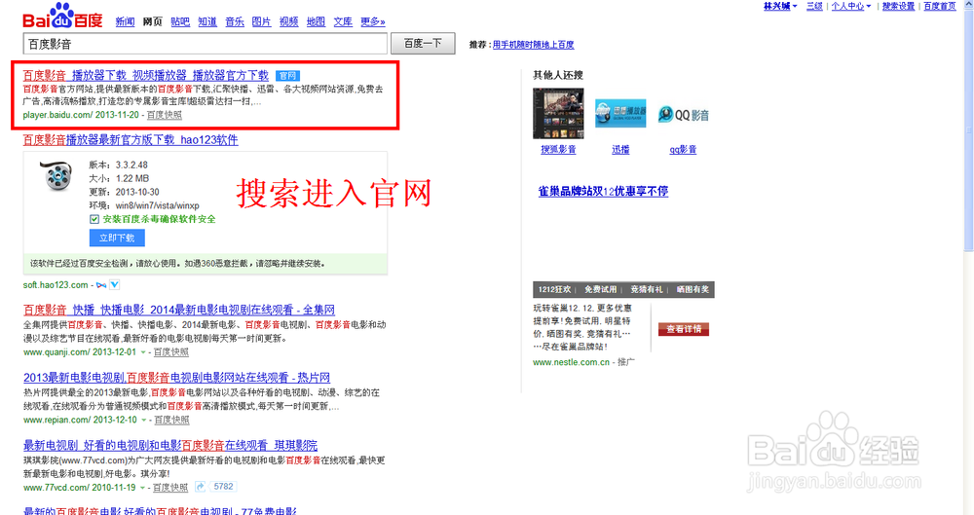Expand the arrow after www.77vcd.com date

(143, 488)
